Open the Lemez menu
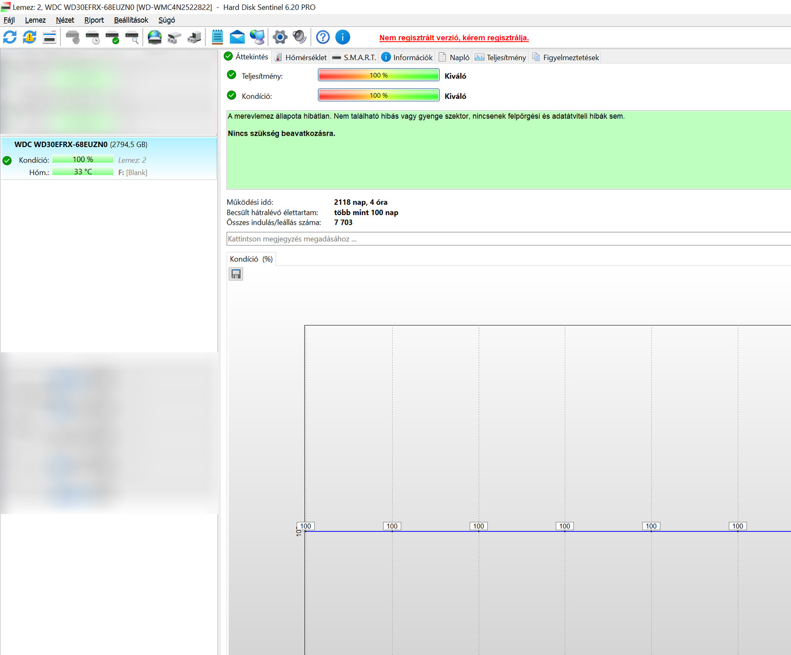 (x=35, y=20)
